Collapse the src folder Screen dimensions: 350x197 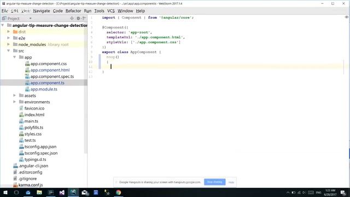point(9,51)
